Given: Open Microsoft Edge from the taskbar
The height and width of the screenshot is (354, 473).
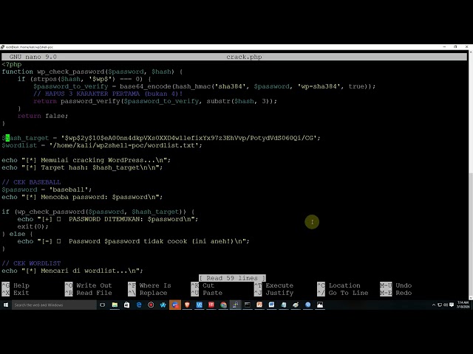Looking at the screenshot, I should click(x=139, y=305).
